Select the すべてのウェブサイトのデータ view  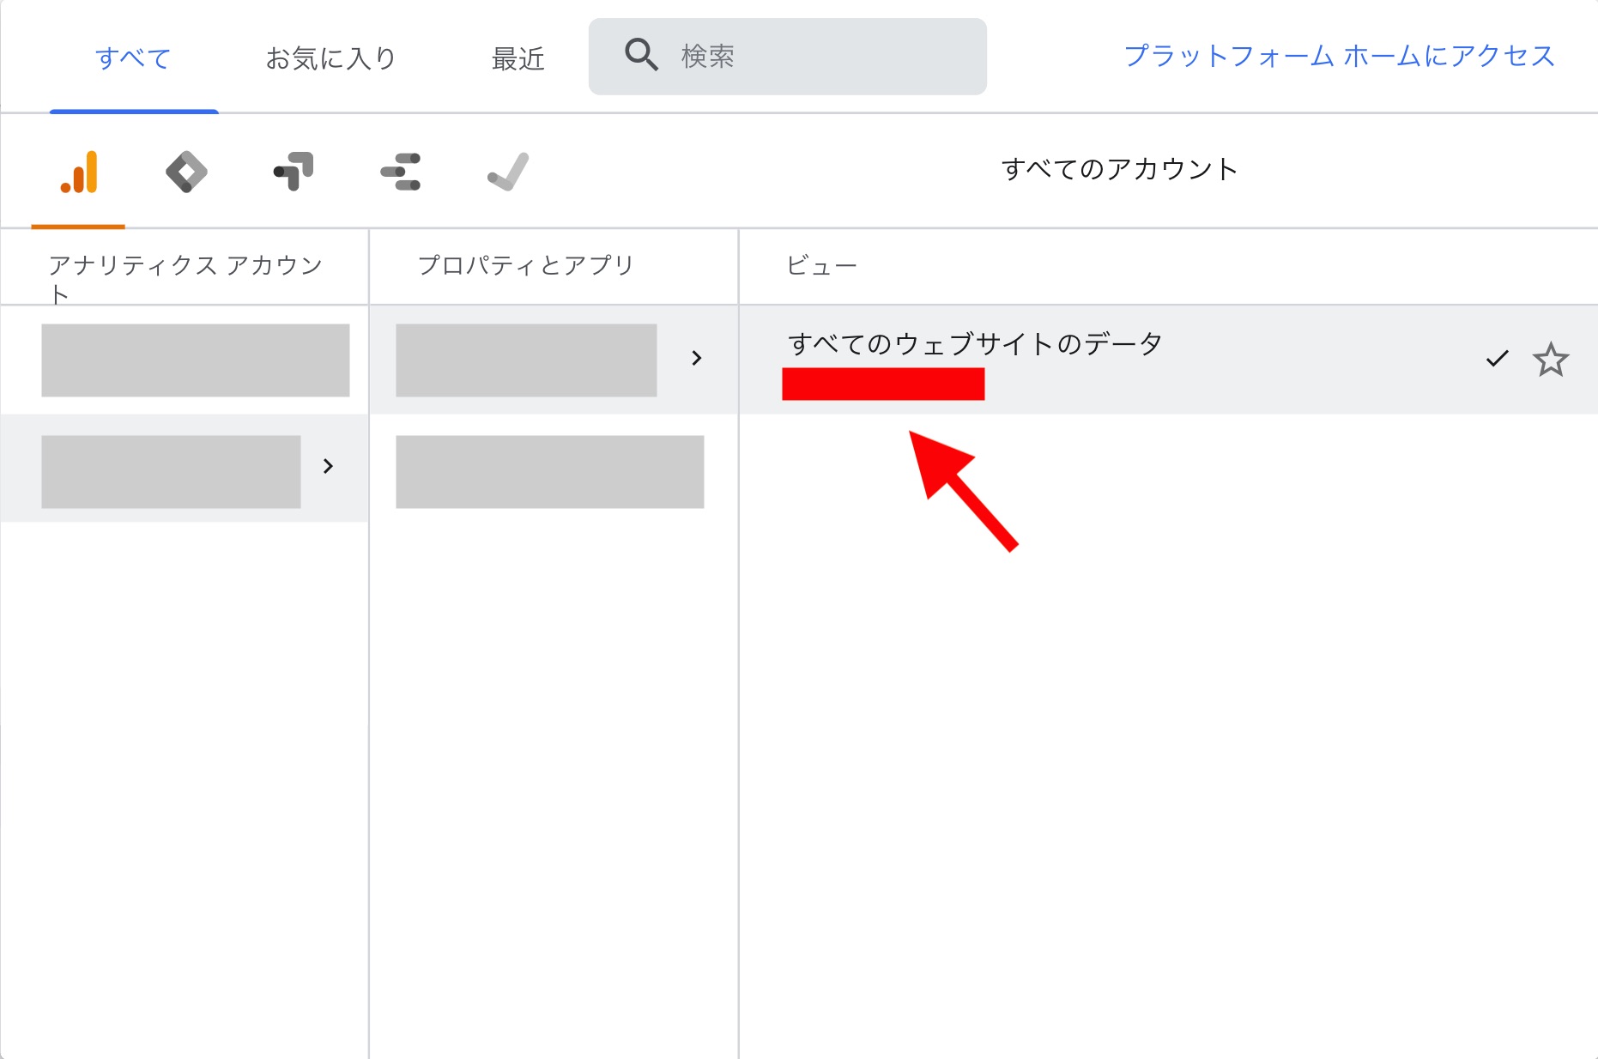point(975,343)
